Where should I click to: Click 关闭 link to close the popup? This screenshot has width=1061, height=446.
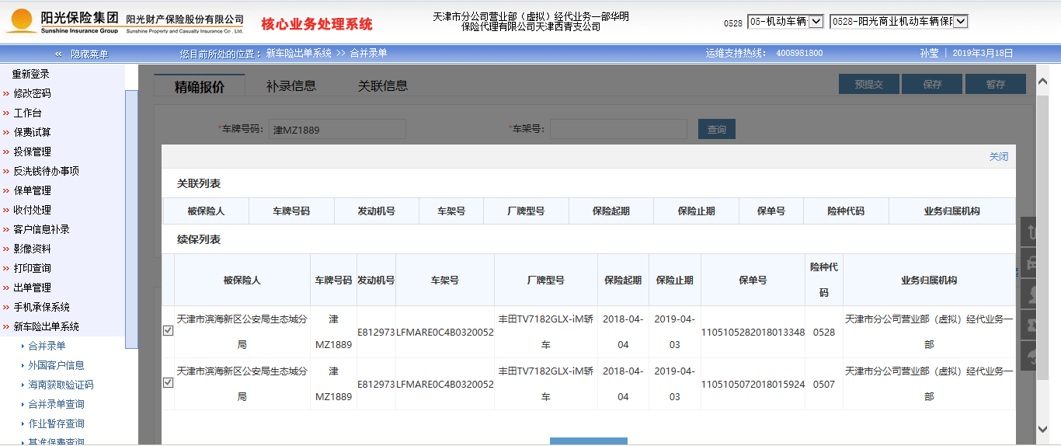[998, 157]
